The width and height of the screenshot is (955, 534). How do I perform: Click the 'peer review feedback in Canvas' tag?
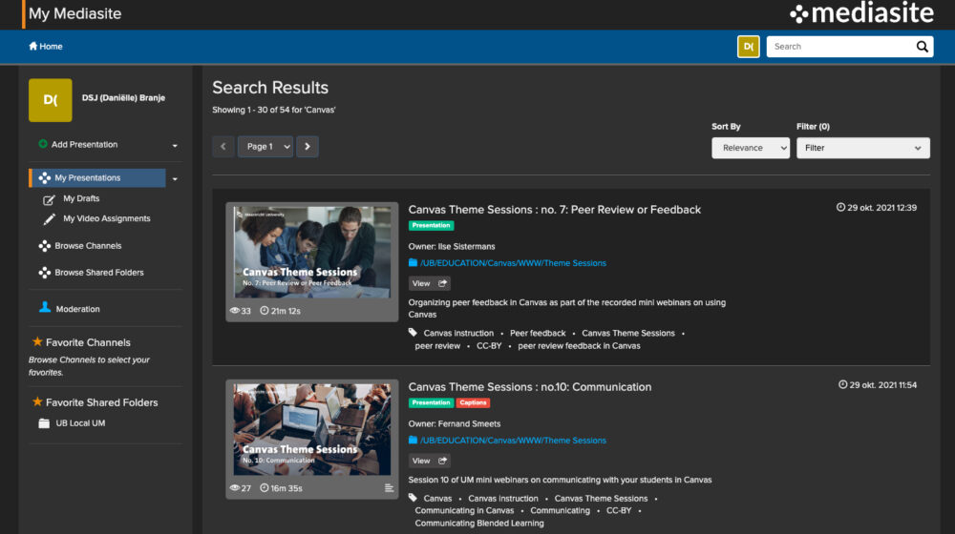(x=580, y=345)
